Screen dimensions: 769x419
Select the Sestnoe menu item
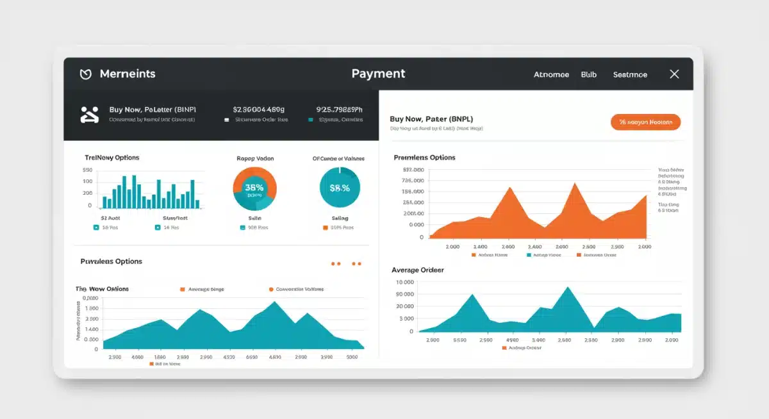pos(629,74)
